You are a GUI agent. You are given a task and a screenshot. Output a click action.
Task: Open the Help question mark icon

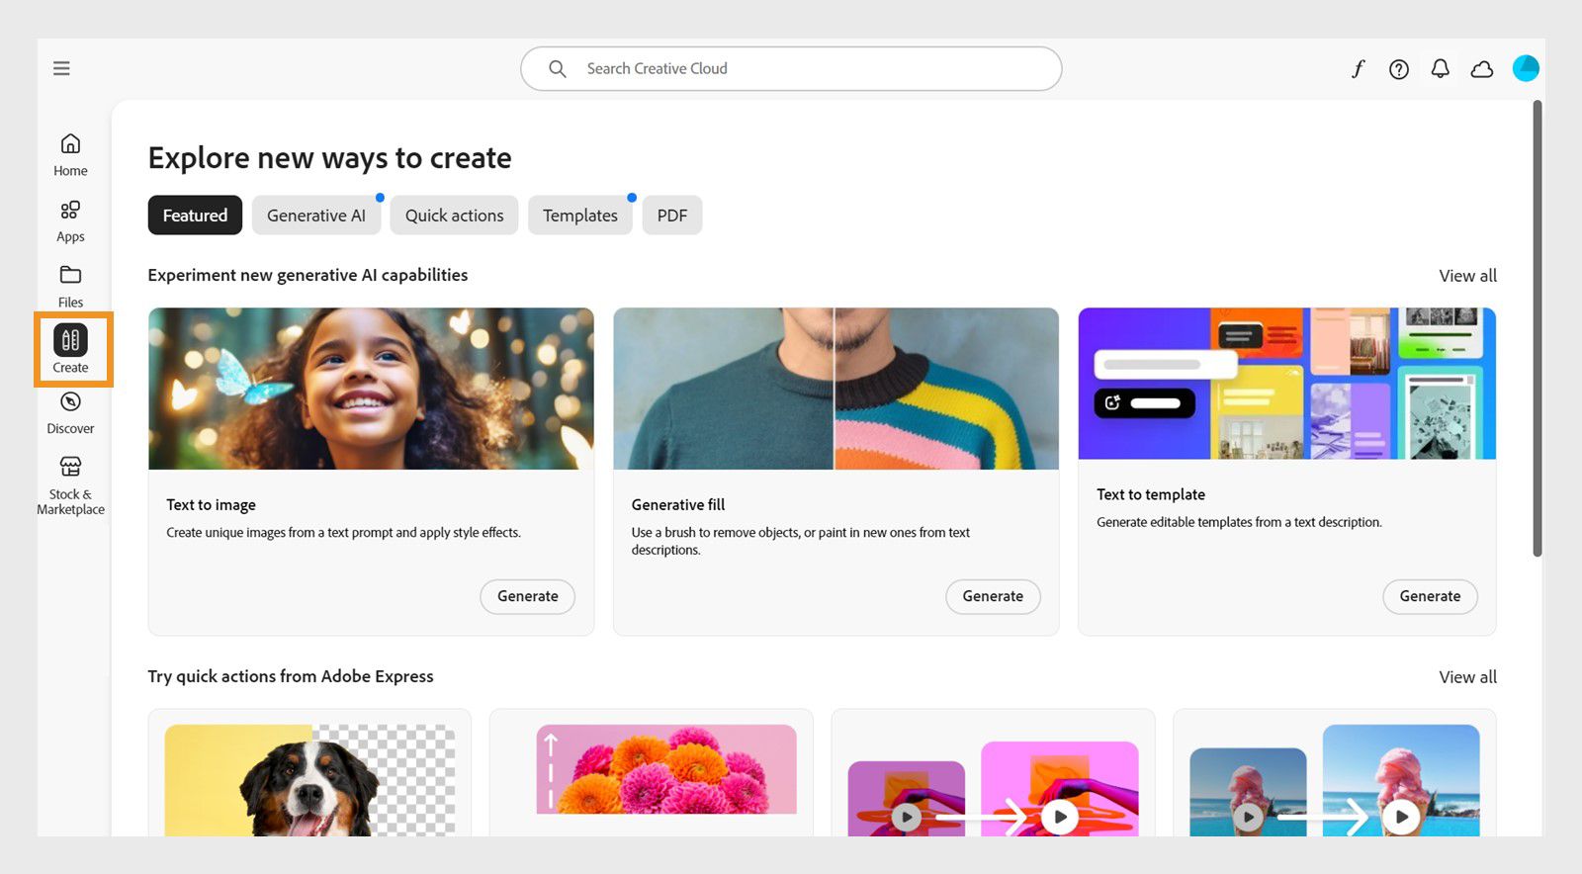[1398, 68]
